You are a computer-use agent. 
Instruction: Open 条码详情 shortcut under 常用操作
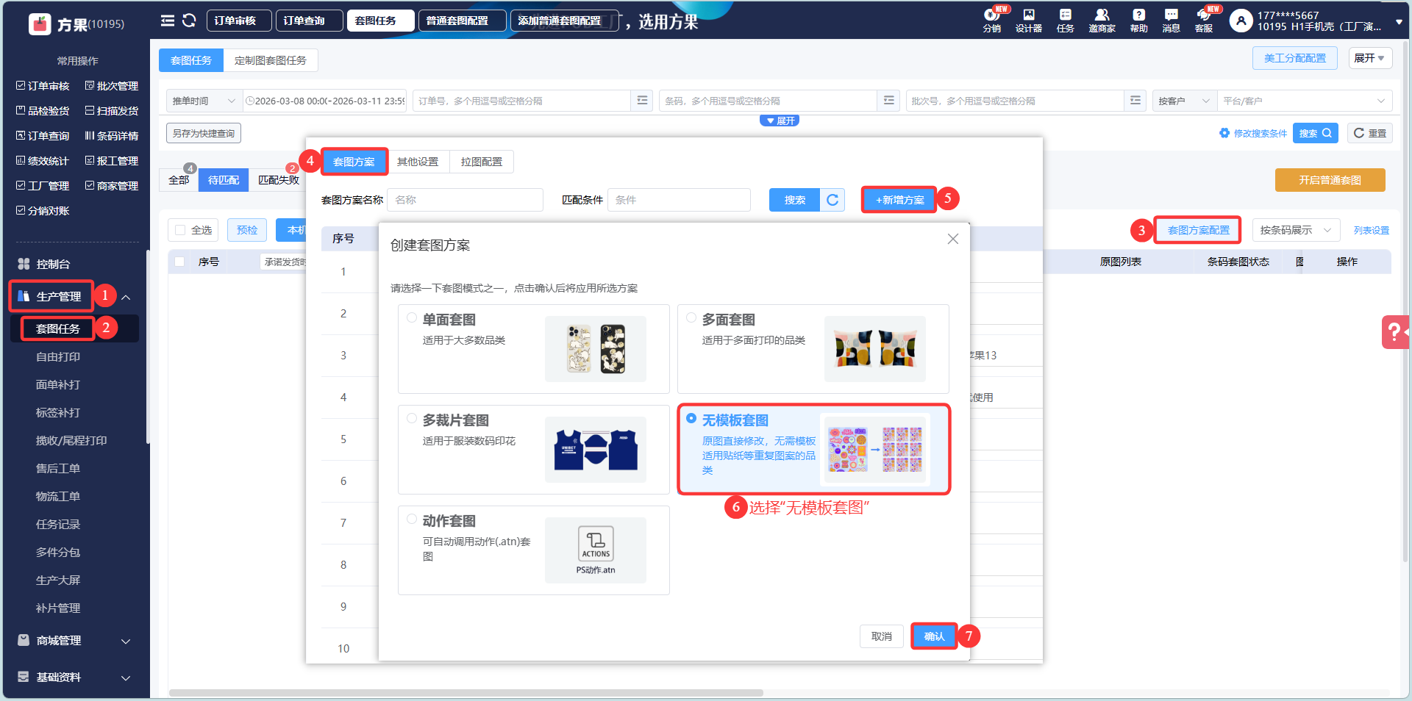tap(112, 136)
